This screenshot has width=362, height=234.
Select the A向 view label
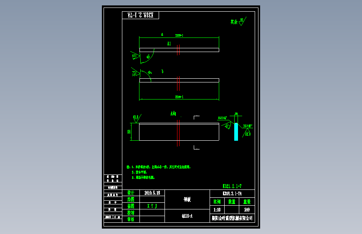pyautogui.click(x=173, y=113)
